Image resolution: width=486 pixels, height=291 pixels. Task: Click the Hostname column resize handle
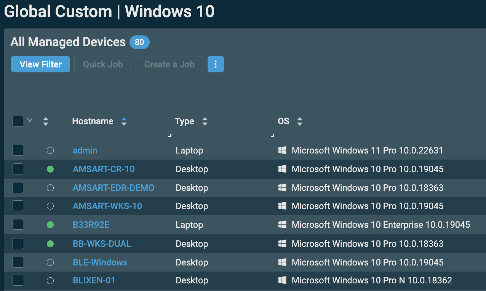pyautogui.click(x=170, y=135)
